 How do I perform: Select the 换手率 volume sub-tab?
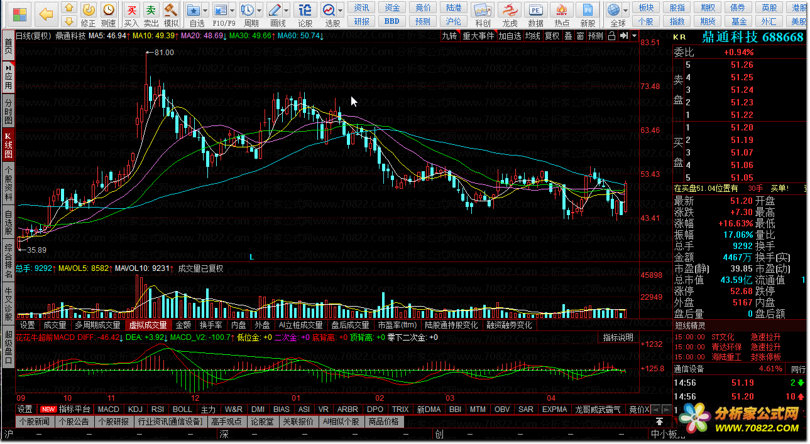tap(211, 325)
